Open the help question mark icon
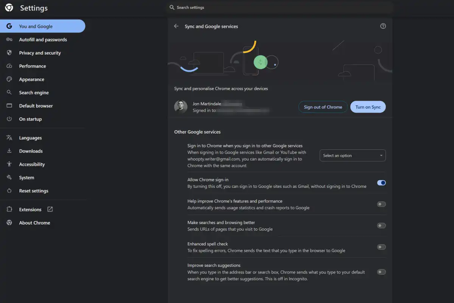 (x=383, y=26)
